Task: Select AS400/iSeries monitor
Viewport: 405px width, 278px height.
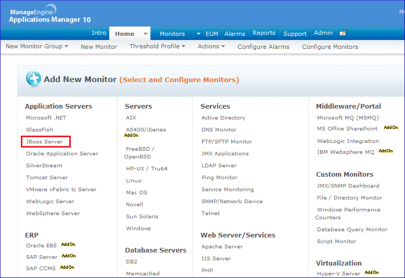Action: [146, 130]
